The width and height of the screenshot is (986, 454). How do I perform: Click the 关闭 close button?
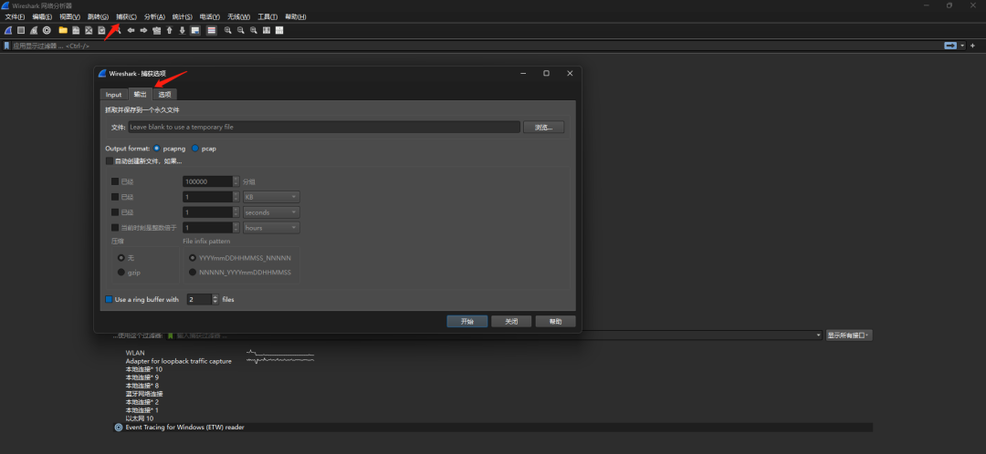point(512,321)
